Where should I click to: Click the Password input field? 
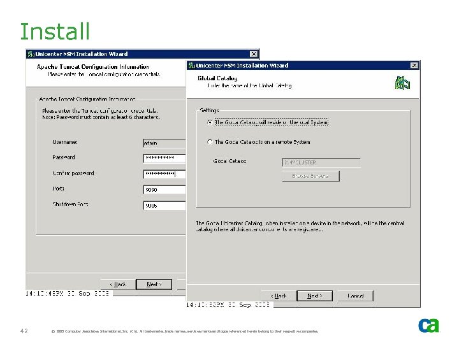(x=164, y=158)
